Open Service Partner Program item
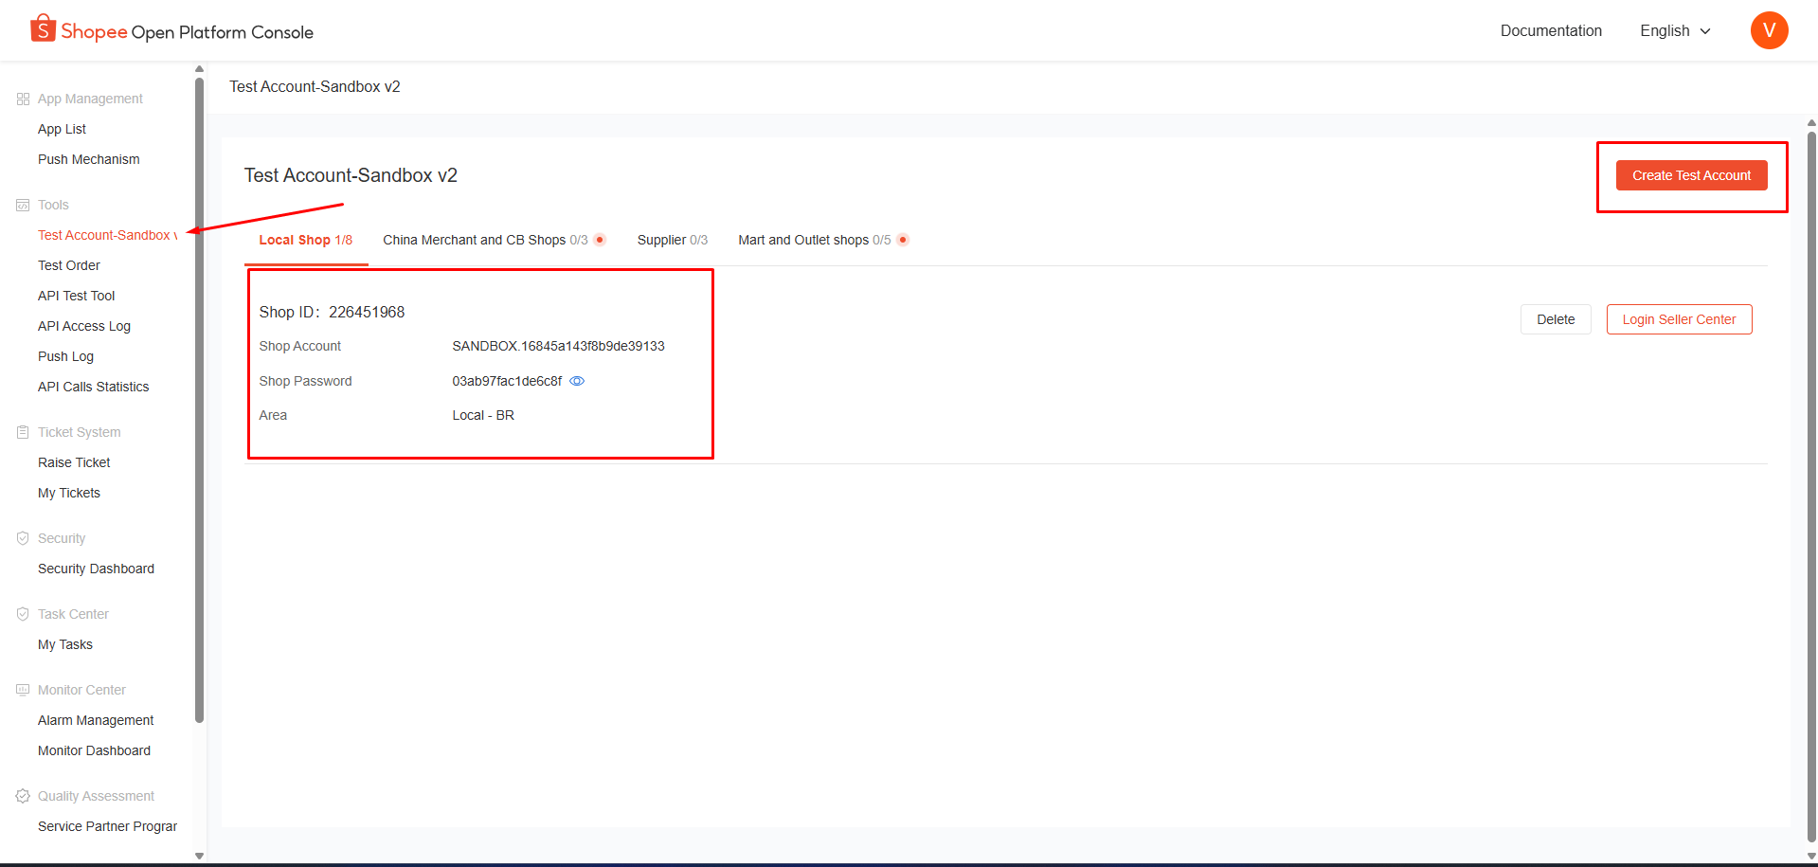This screenshot has height=867, width=1818. point(108,826)
